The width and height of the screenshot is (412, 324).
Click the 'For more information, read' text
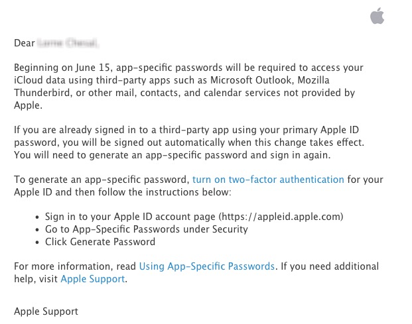pyautogui.click(x=75, y=266)
